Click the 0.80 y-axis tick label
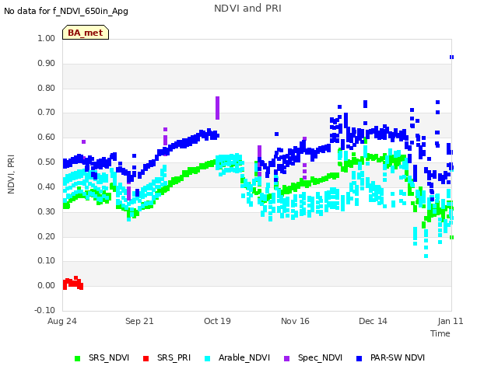Image resolution: width=498 pixels, height=373 pixels. click(x=47, y=88)
